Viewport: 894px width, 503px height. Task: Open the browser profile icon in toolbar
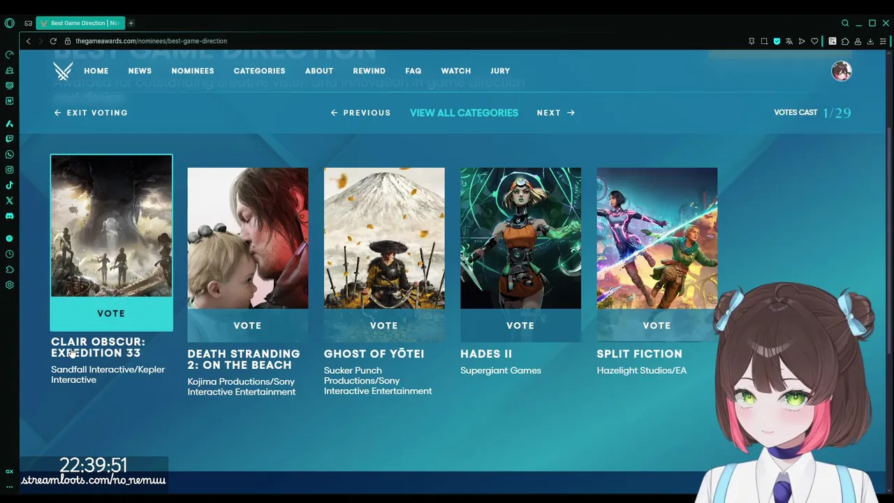[x=858, y=41]
